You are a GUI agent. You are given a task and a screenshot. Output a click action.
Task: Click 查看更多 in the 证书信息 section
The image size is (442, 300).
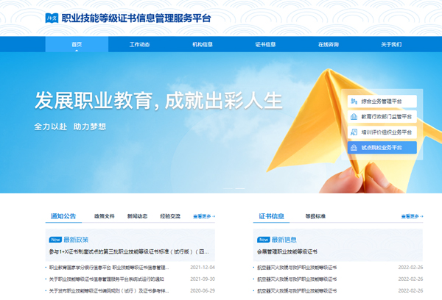(411, 217)
